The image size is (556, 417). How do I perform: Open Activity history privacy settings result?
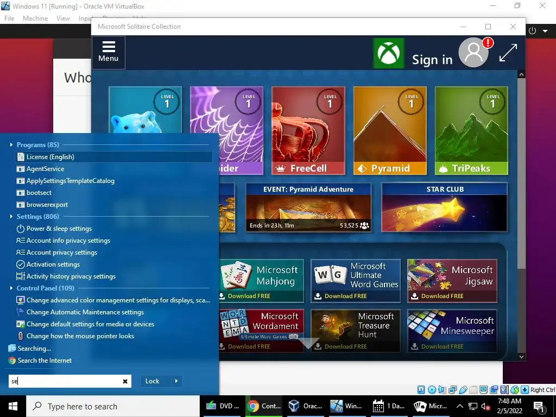(x=114, y=276)
